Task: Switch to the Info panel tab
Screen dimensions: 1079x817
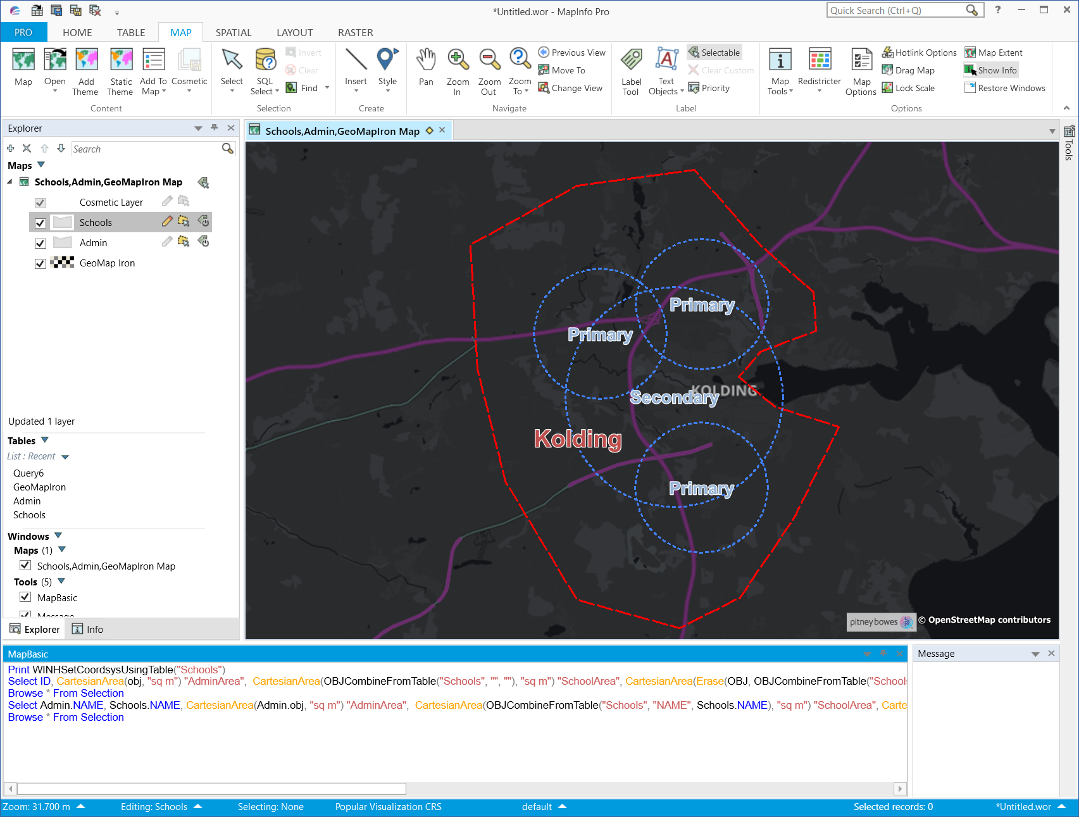Action: pyautogui.click(x=87, y=629)
